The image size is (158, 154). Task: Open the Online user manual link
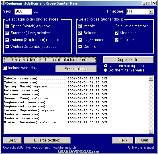[x=141, y=147]
